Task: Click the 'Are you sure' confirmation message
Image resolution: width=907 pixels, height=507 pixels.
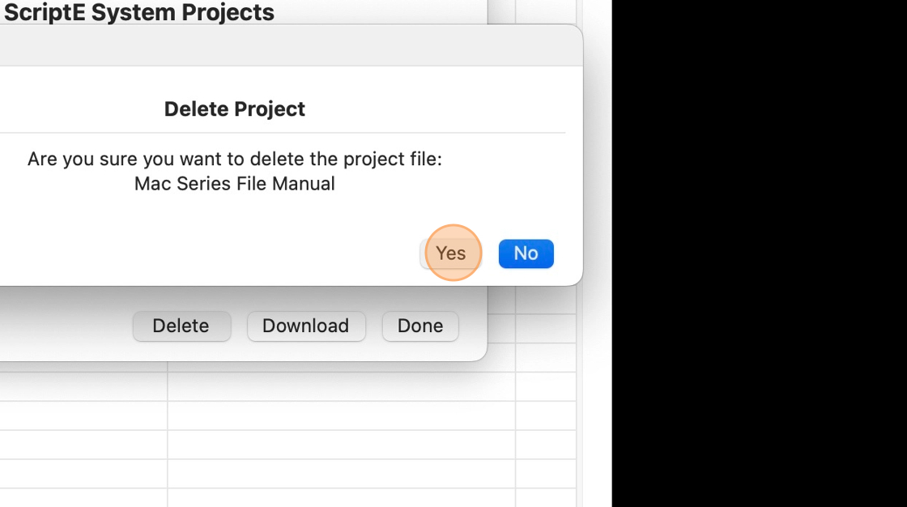Action: 234,159
